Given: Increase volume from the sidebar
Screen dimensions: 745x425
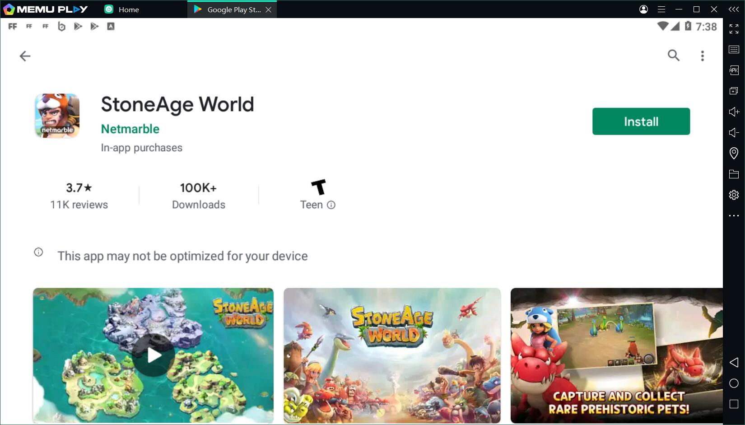Looking at the screenshot, I should (x=734, y=112).
